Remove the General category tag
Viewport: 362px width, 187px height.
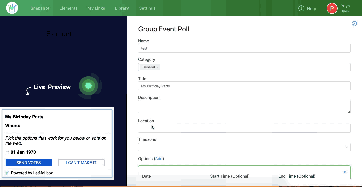point(157,67)
